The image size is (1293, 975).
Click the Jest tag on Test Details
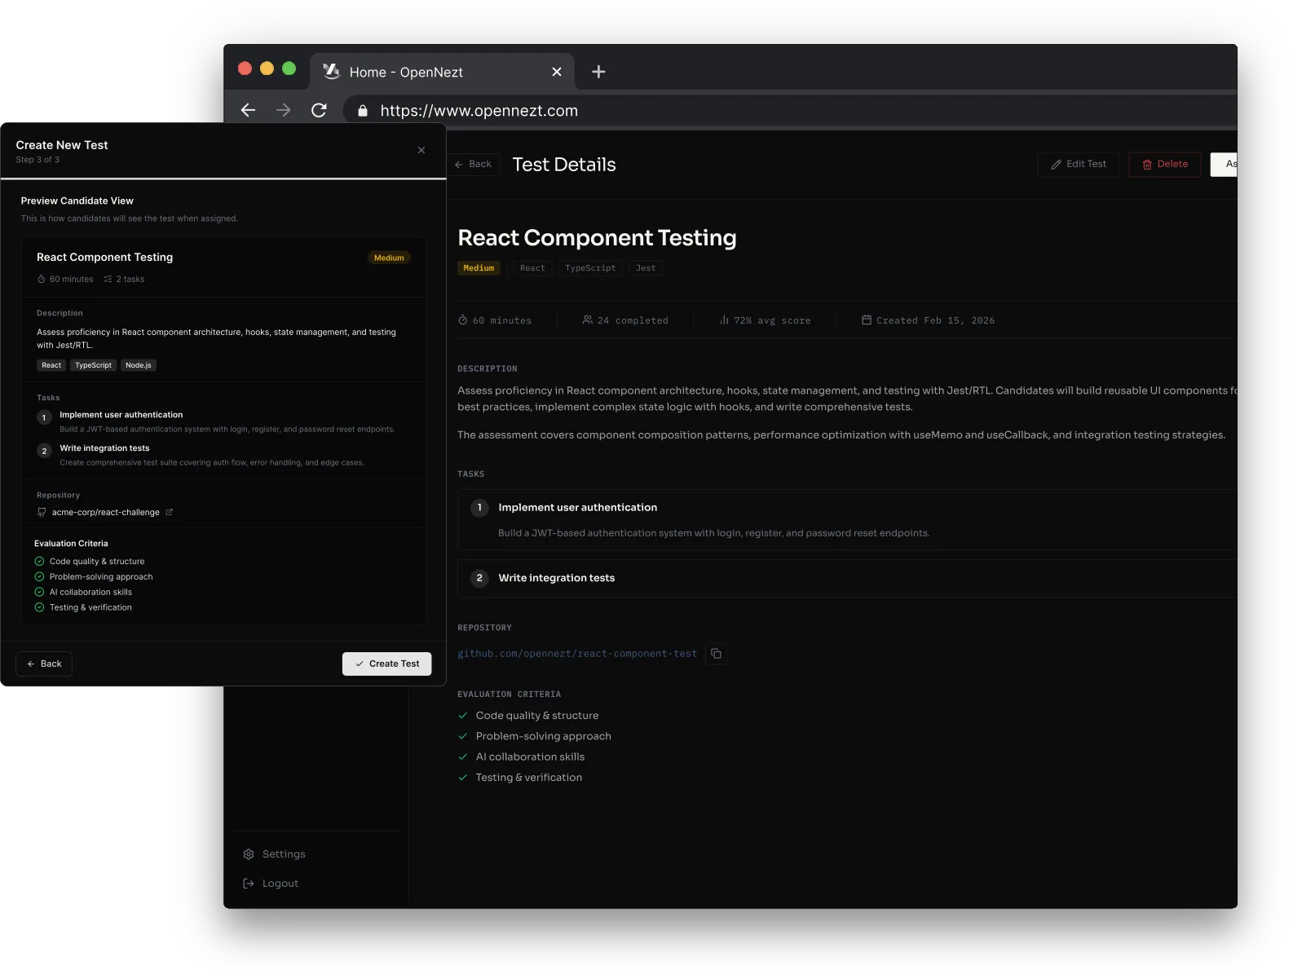point(646,268)
